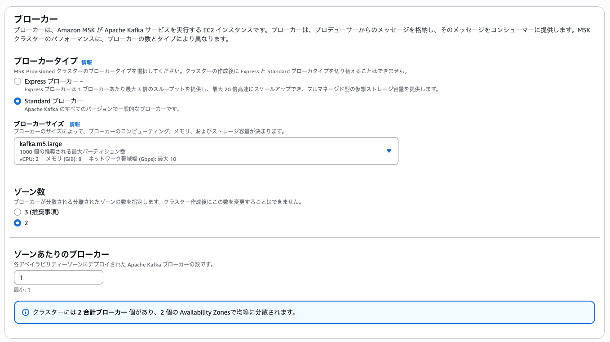Click the ゾーン数 heading text
Screen dimensions: 610x342
click(30, 192)
